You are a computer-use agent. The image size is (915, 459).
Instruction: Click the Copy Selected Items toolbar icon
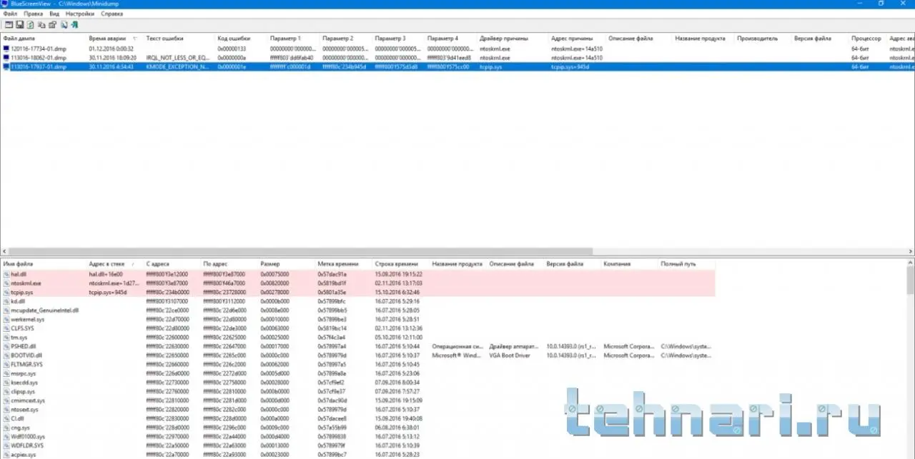click(x=41, y=25)
